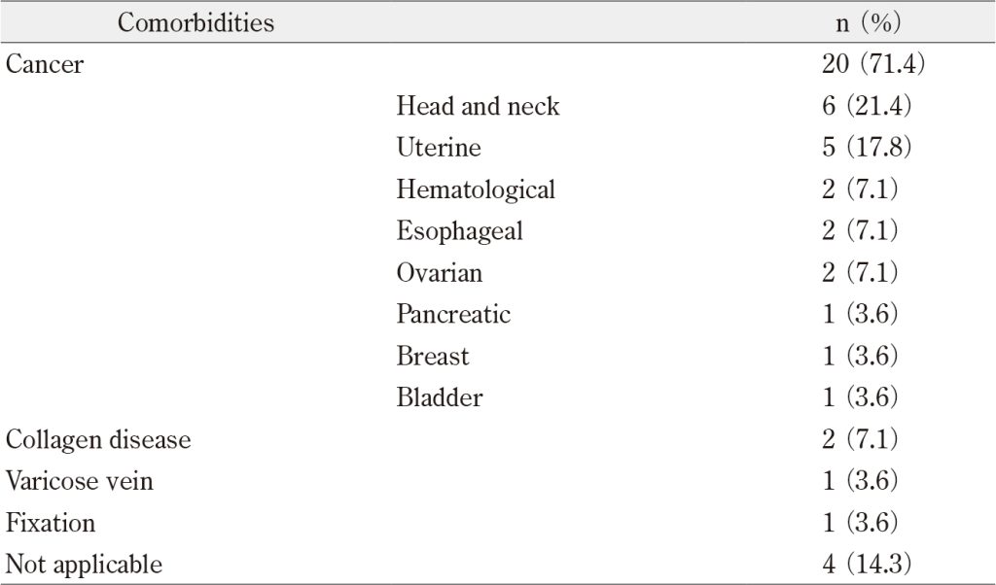Select the Cancer row label
996x585 pixels.
point(45,64)
